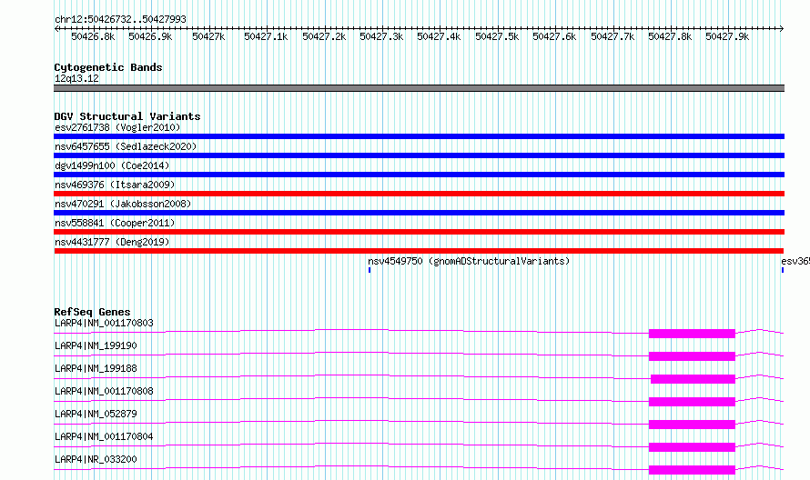Click the 50427.7k ruler tick label
The image size is (810, 480).
[613, 36]
